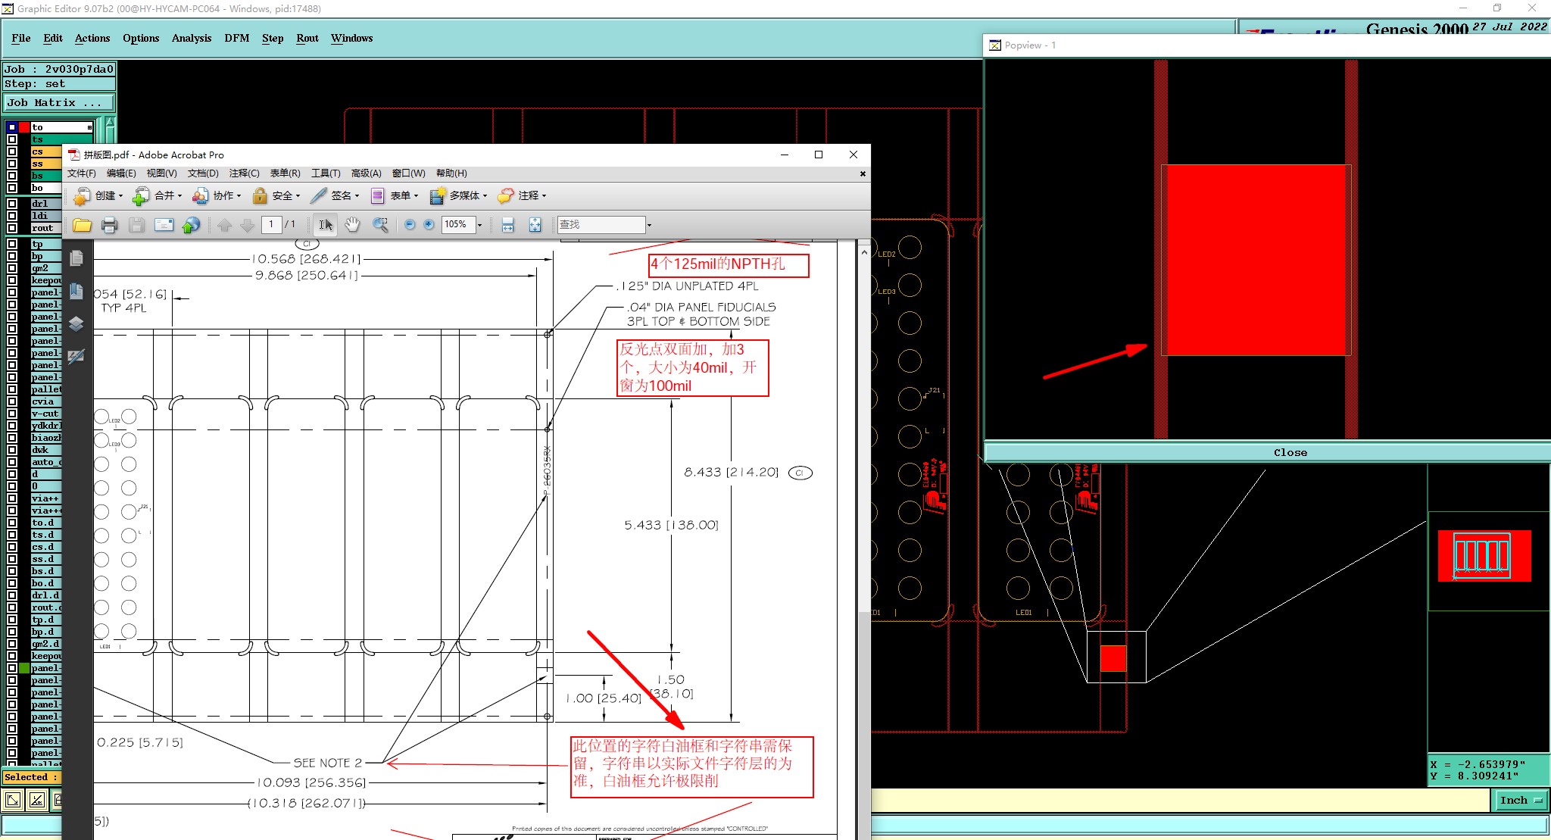Screen dimensions: 1551x840
Task: Click the marquee zoom magnifier tool
Action: [380, 224]
